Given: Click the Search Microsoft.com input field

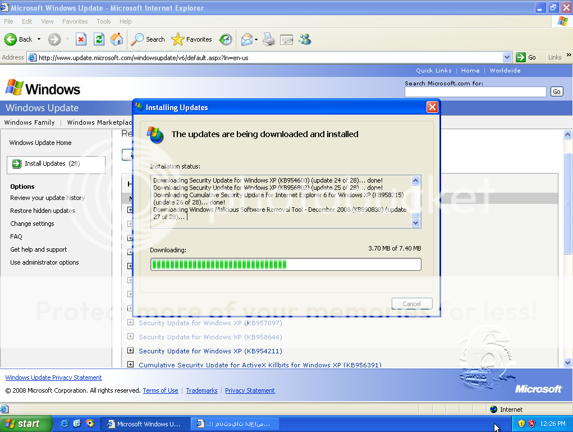Looking at the screenshot, I should pyautogui.click(x=475, y=92).
